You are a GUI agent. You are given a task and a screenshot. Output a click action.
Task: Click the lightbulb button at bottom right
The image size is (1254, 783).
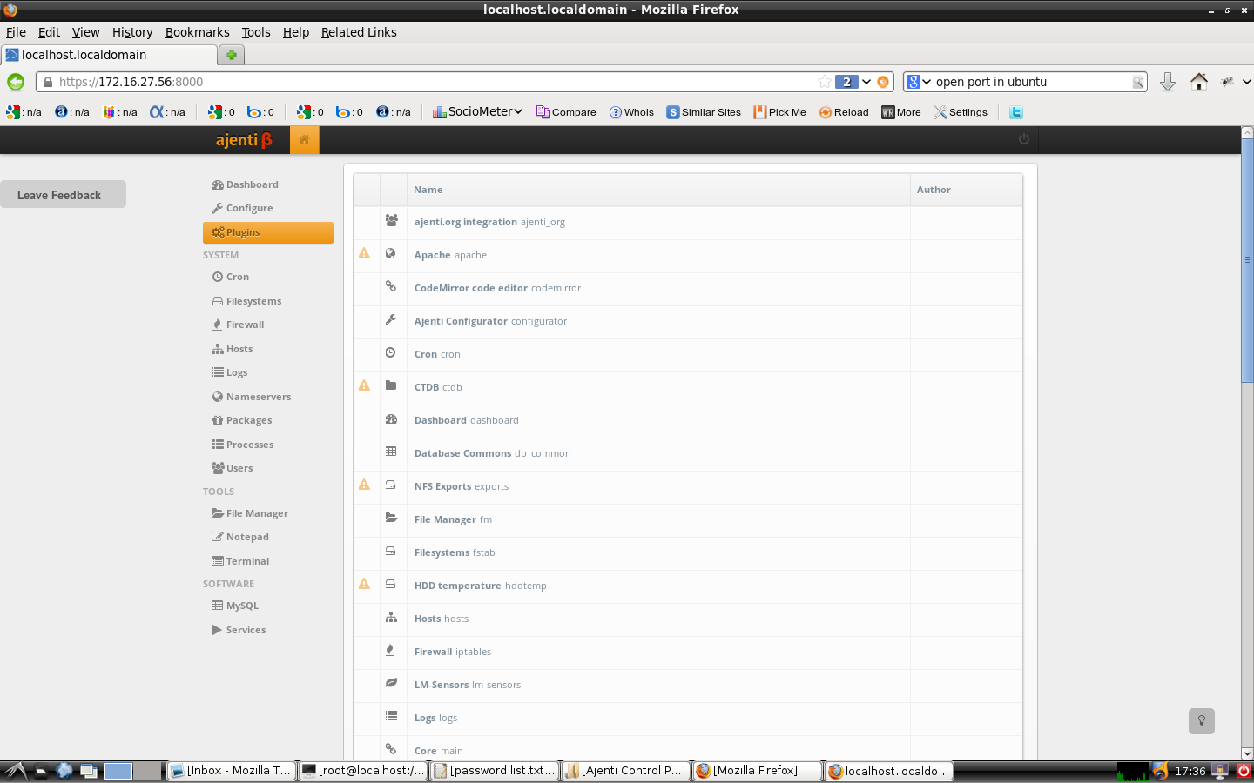(x=1202, y=720)
